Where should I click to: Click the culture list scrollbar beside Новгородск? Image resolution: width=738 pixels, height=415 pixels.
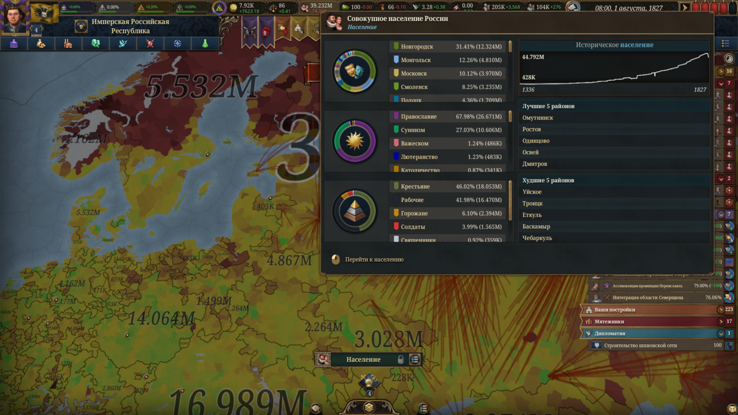tap(510, 46)
